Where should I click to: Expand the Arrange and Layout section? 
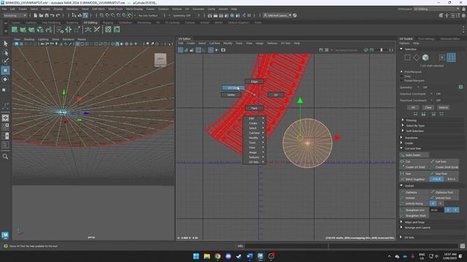pyautogui.click(x=401, y=228)
